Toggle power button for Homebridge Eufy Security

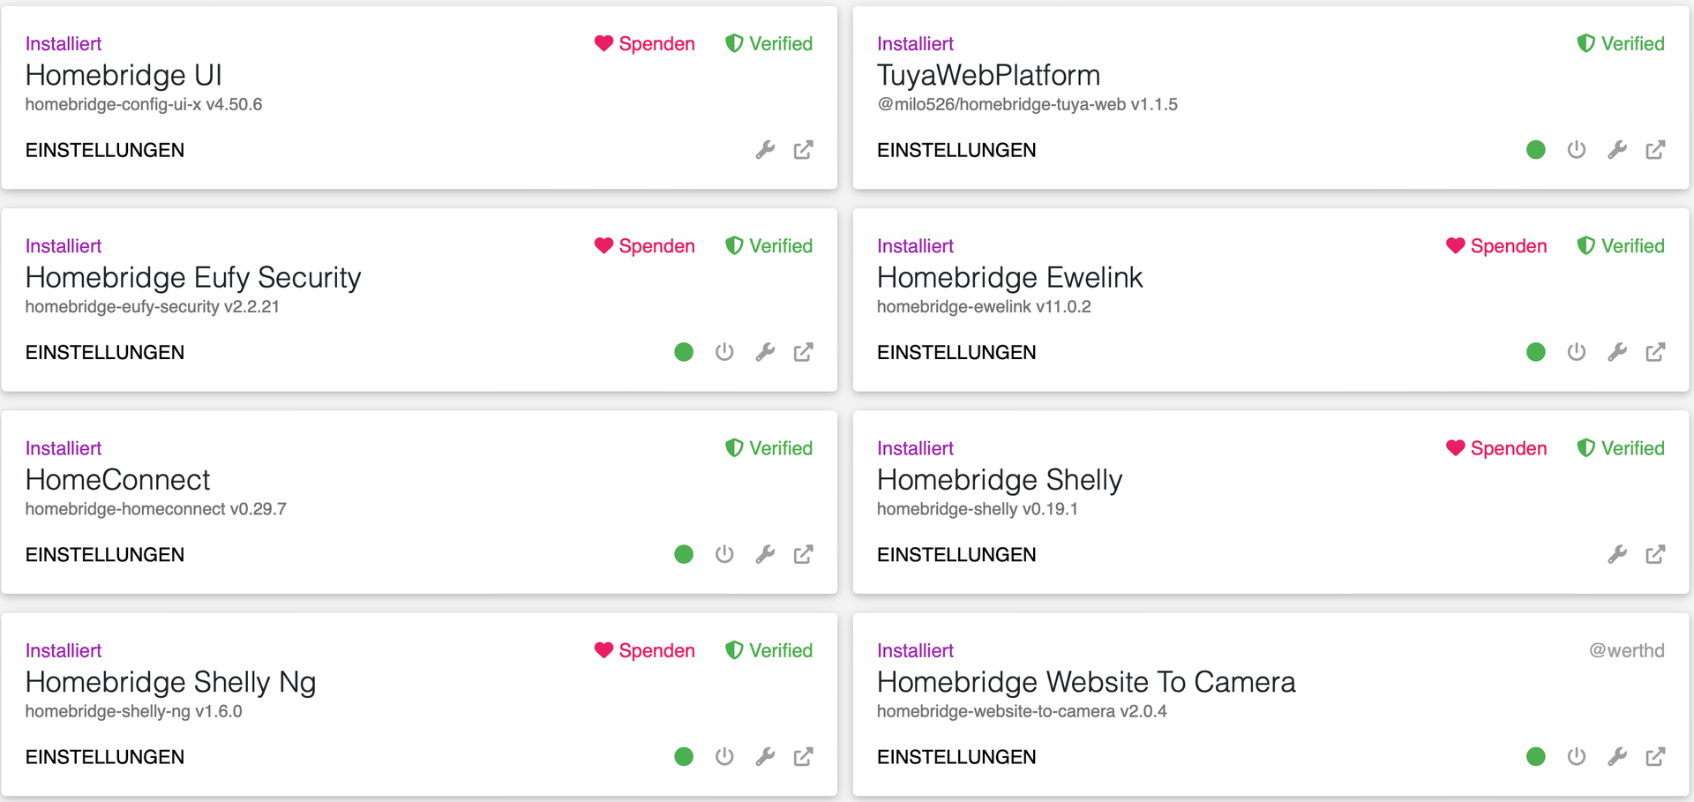(x=724, y=352)
